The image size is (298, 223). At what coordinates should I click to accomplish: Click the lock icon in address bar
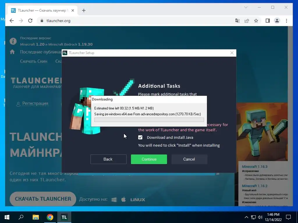point(42,21)
